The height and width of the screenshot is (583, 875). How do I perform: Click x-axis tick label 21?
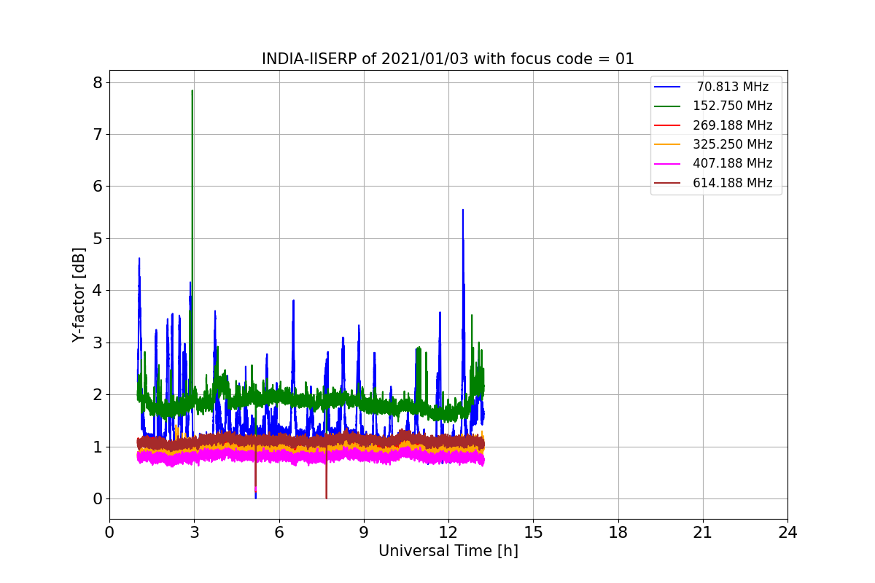point(703,532)
